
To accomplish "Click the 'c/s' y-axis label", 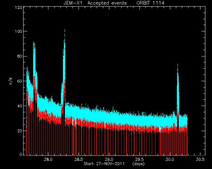I will [x=11, y=81].
